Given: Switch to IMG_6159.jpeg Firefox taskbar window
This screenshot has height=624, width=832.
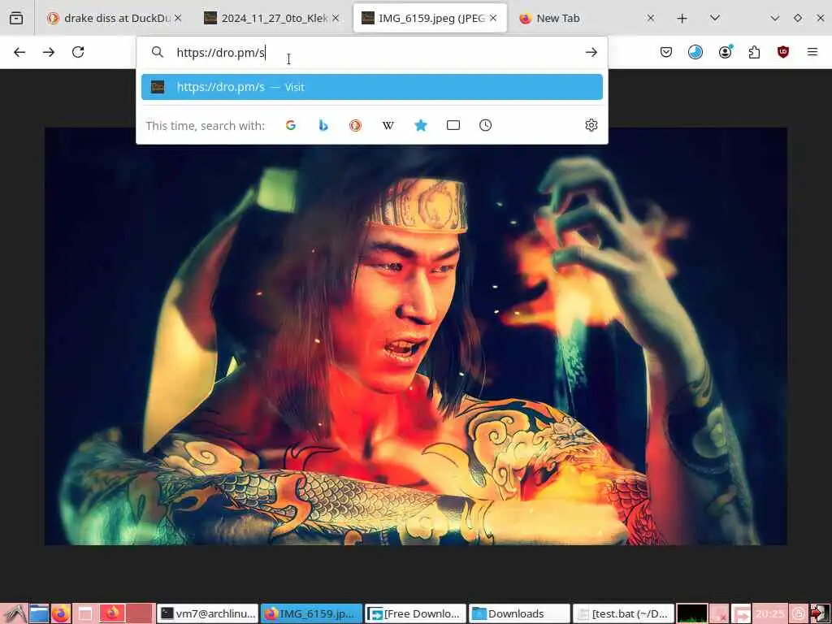Looking at the screenshot, I should (x=311, y=614).
